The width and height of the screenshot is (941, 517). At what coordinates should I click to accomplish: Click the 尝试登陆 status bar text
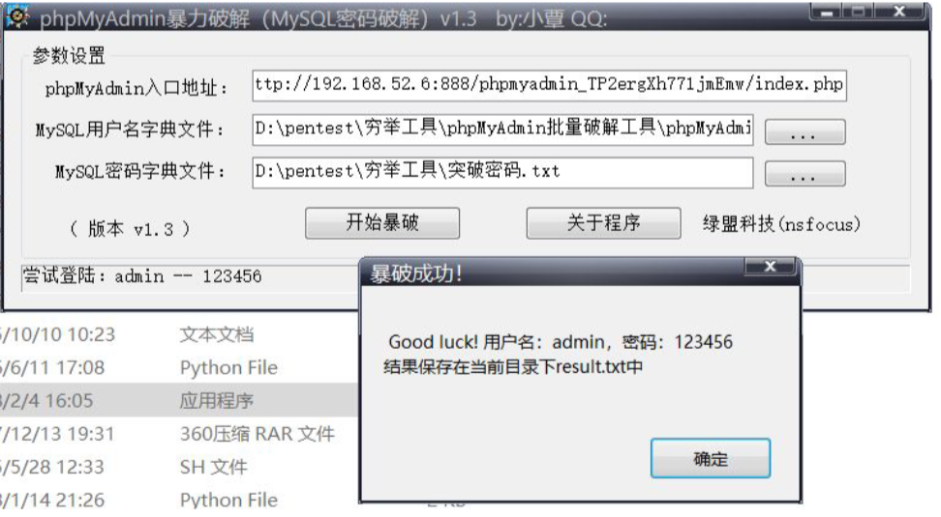(x=141, y=276)
